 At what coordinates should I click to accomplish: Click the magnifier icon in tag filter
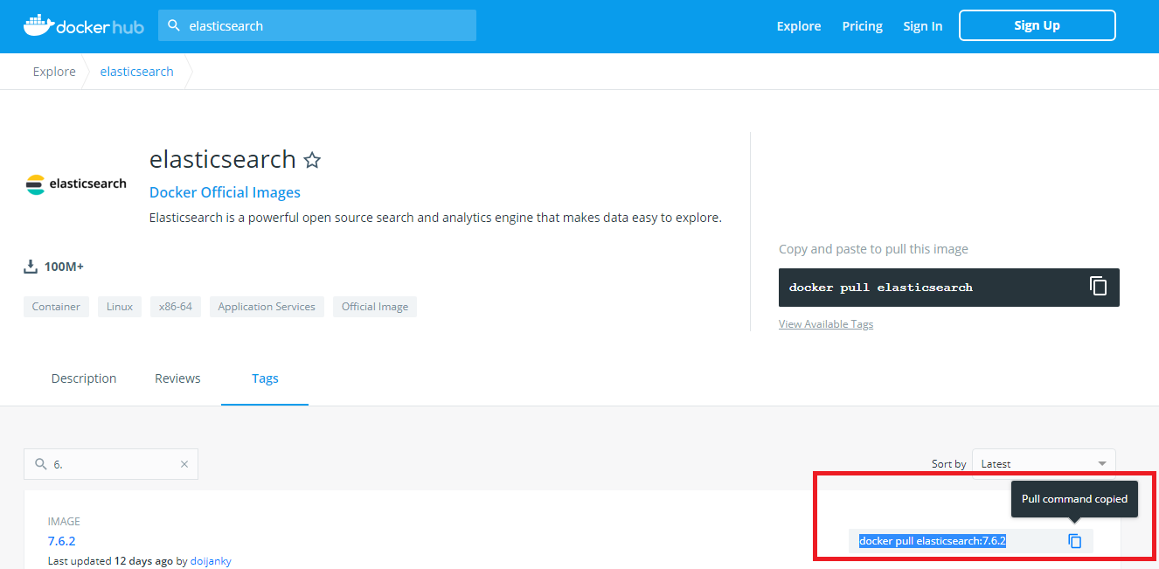point(40,464)
